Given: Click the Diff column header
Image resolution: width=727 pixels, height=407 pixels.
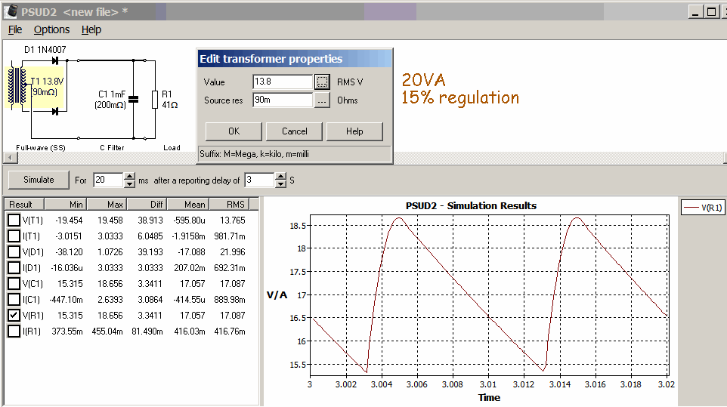Looking at the screenshot, I should [x=147, y=204].
